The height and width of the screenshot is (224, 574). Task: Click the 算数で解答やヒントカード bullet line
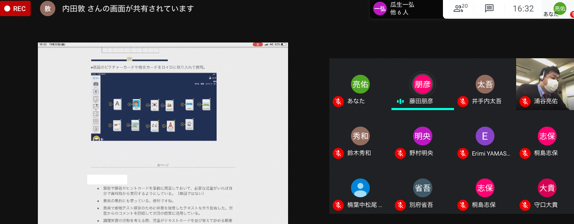(168, 190)
